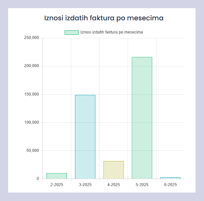The width and height of the screenshot is (204, 201).
Task: Click the 200,000 y-axis value
Action: point(32,66)
